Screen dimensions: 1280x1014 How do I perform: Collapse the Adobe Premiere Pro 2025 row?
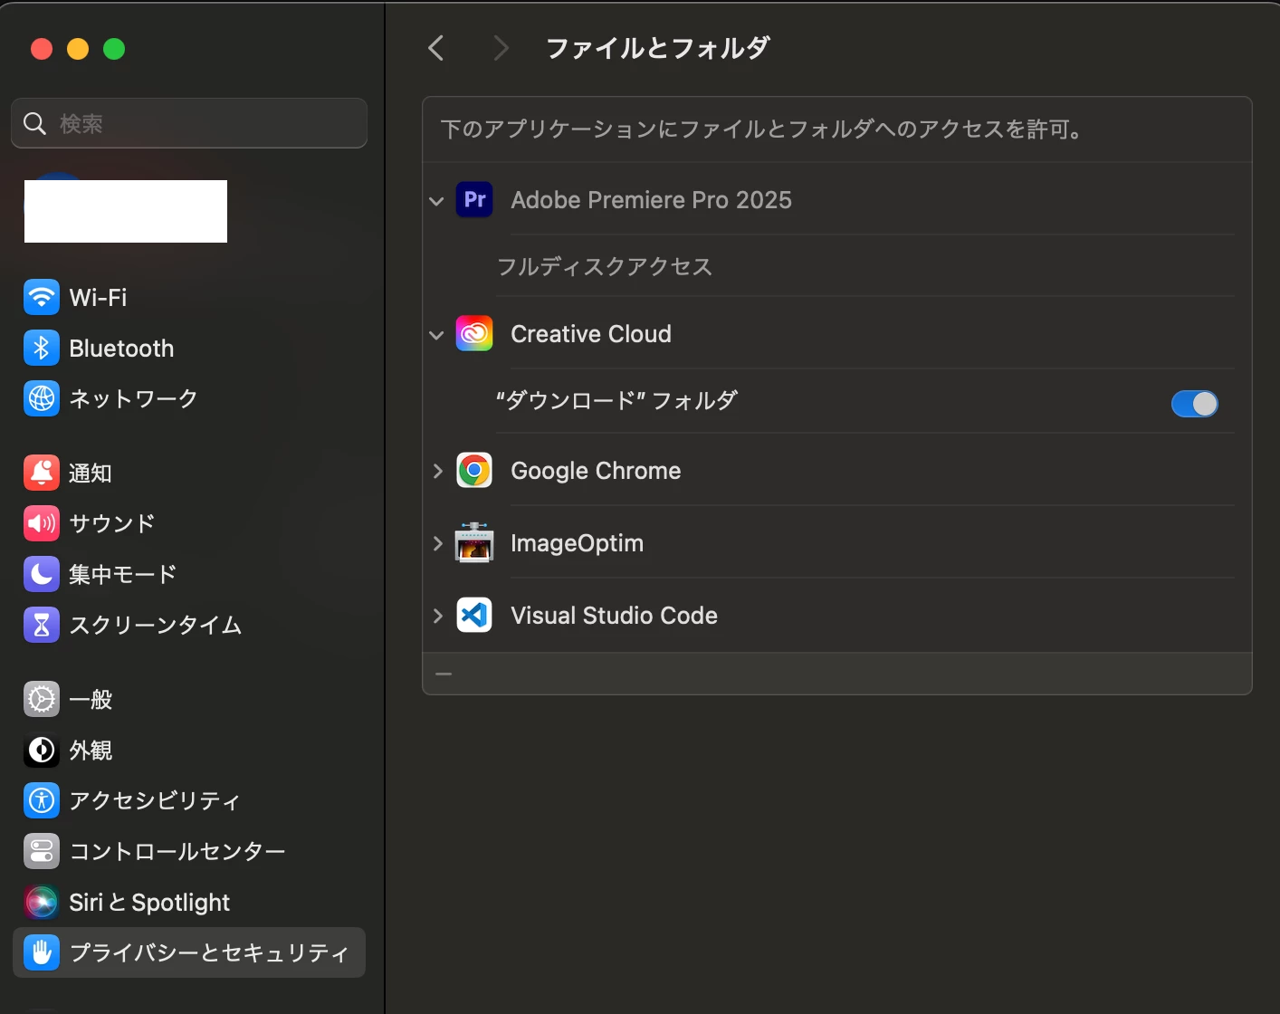tap(436, 201)
